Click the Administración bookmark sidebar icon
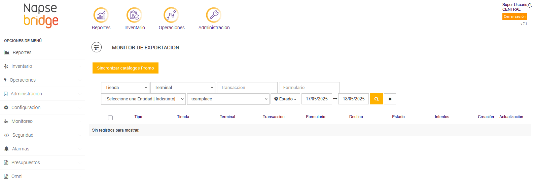533x188 pixels. click(x=6, y=94)
